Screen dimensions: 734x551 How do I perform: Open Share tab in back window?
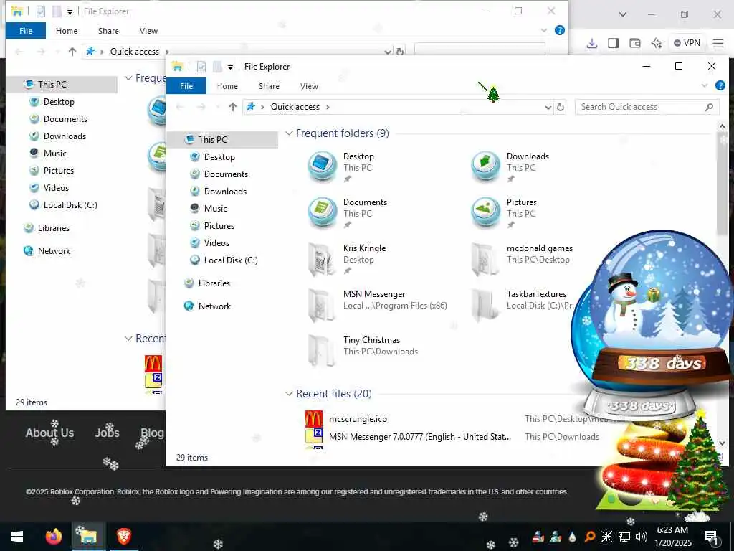coord(108,31)
